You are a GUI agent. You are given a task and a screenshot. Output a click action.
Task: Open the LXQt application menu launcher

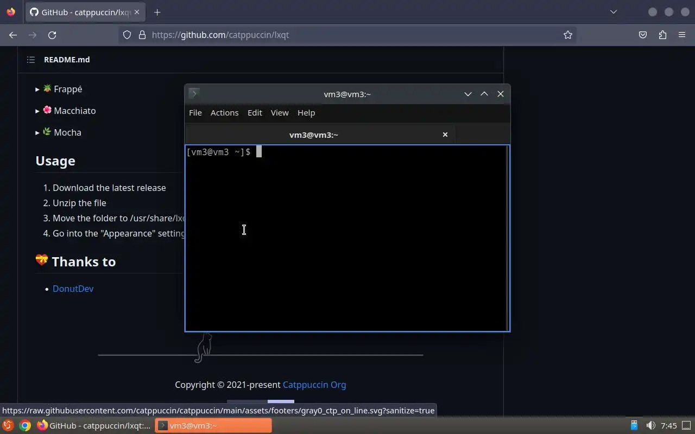[x=8, y=426]
